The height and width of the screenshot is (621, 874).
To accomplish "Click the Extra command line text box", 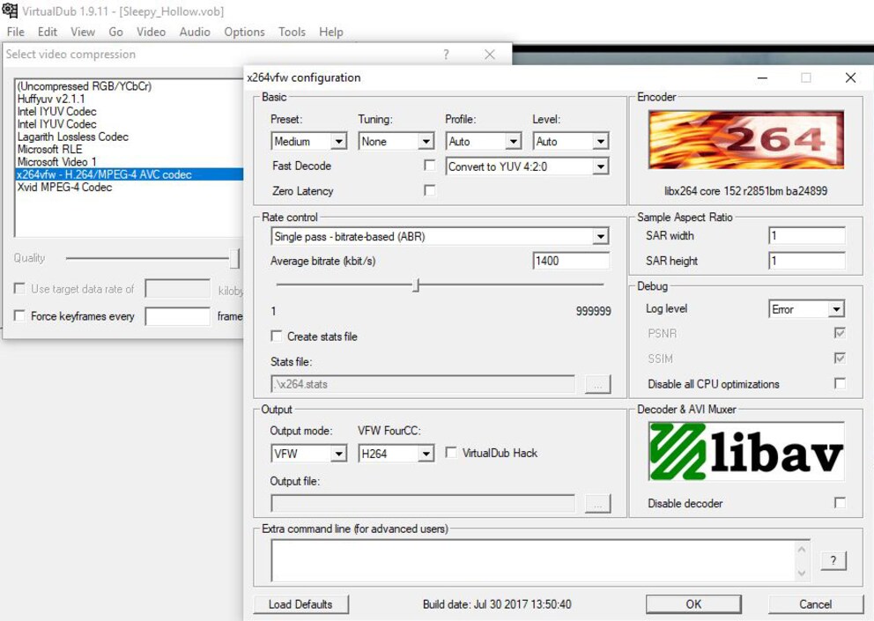I will coord(535,560).
